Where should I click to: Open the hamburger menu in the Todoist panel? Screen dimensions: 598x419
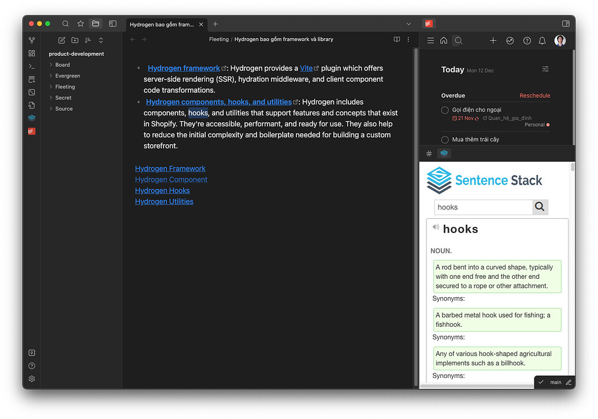(430, 40)
